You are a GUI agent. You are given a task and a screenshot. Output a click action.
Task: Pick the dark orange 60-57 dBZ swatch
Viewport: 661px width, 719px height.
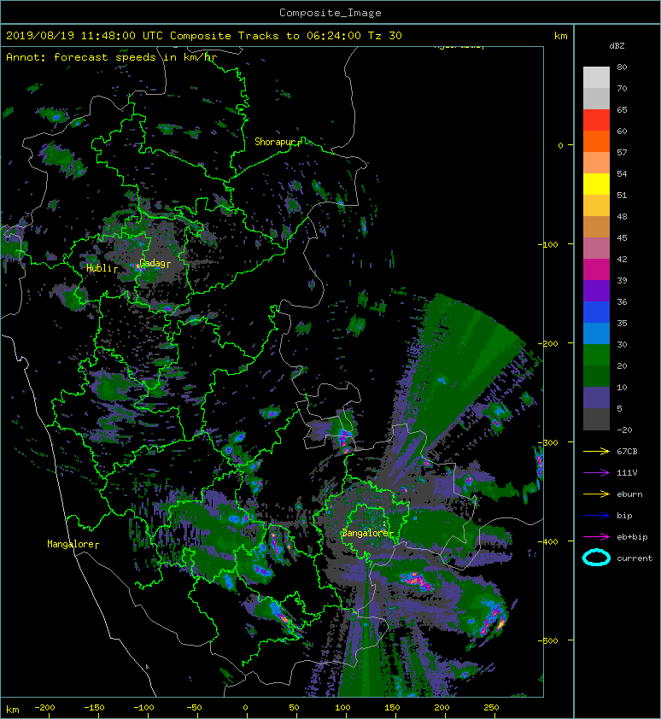596,142
